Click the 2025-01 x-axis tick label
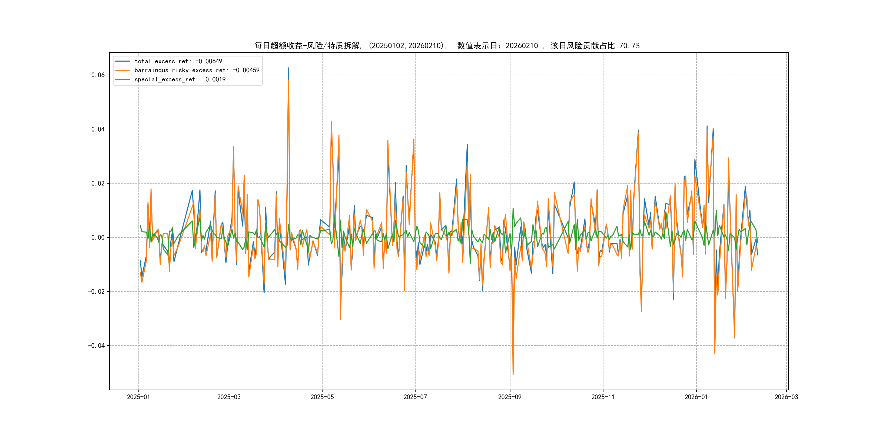Screen dimensions: 876x438 coord(138,397)
